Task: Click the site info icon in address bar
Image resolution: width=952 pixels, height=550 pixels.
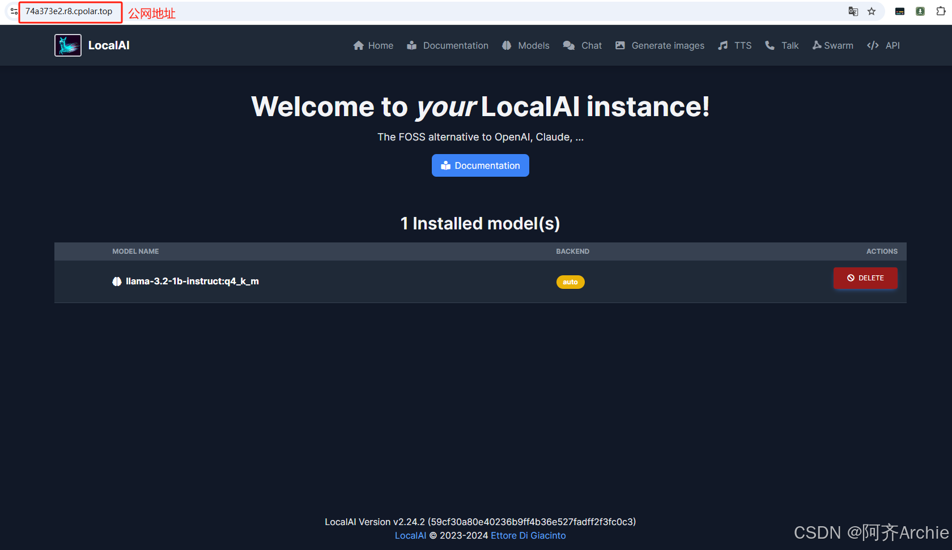Action: pos(14,11)
